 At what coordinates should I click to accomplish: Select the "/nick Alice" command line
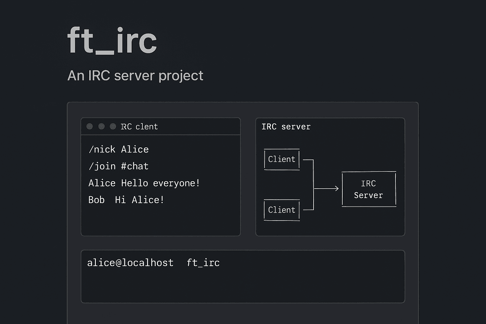[119, 149]
